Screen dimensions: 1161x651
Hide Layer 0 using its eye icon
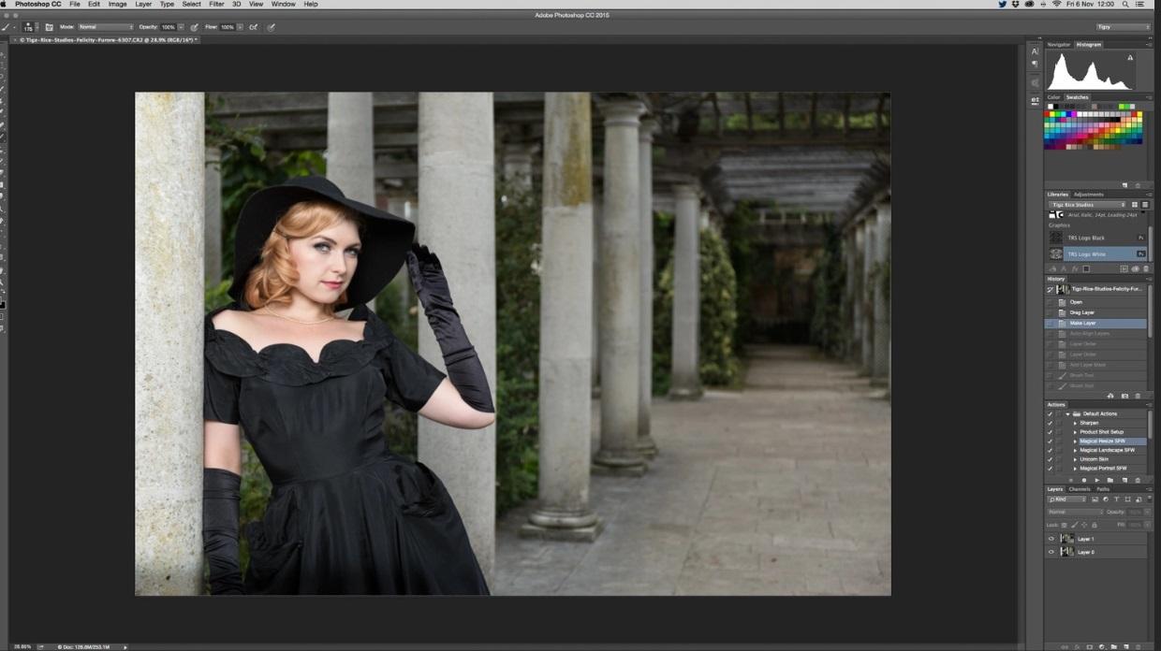[x=1051, y=552]
